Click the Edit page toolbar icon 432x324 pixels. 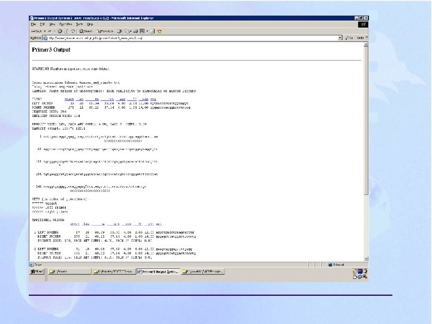pos(142,31)
